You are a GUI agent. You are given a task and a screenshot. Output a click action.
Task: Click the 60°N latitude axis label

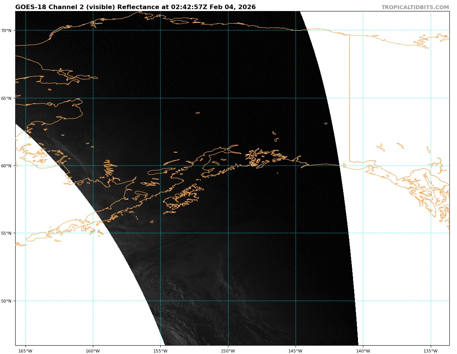click(x=8, y=166)
